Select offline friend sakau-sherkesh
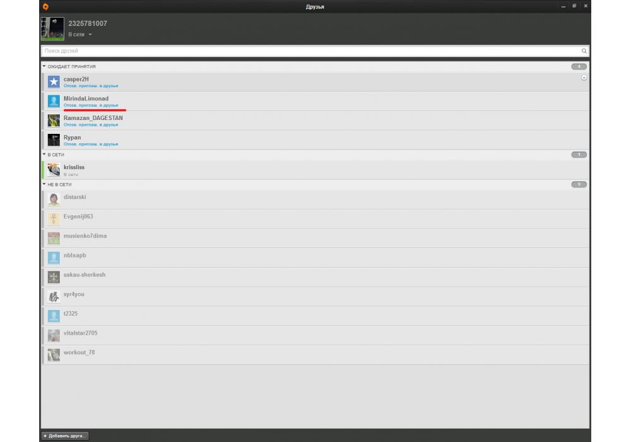 pos(85,275)
